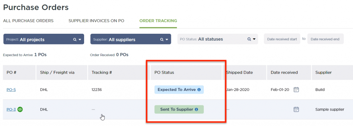Click the Expected To Arrive status badge
The width and height of the screenshot is (353, 126).
pyautogui.click(x=179, y=90)
